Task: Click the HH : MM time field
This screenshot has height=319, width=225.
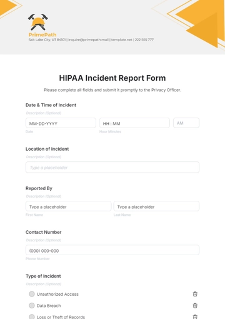Action: pyautogui.click(x=134, y=123)
